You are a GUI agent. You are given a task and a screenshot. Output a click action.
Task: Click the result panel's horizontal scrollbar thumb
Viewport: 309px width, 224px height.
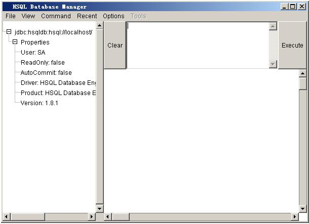[121, 217]
